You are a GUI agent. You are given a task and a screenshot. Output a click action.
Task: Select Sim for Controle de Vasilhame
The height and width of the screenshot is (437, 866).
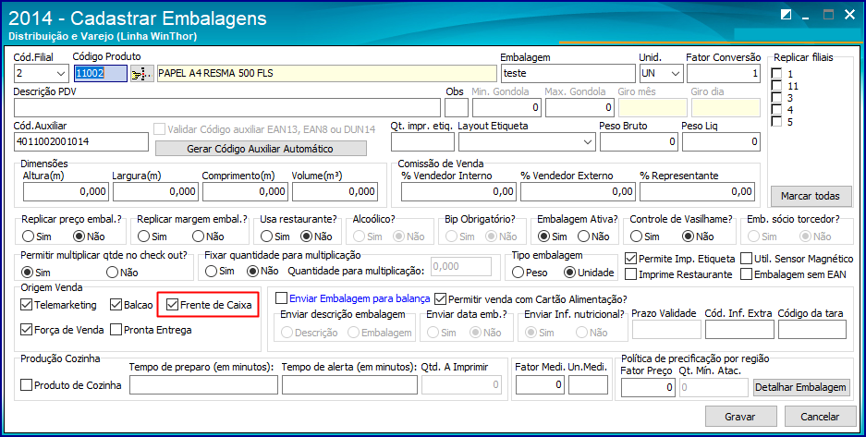(x=636, y=237)
